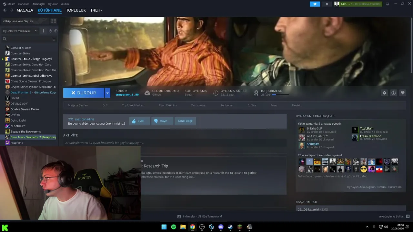Open the library grid view icon
Image resolution: width=413 pixels, height=232 pixels.
pyautogui.click(x=54, y=21)
